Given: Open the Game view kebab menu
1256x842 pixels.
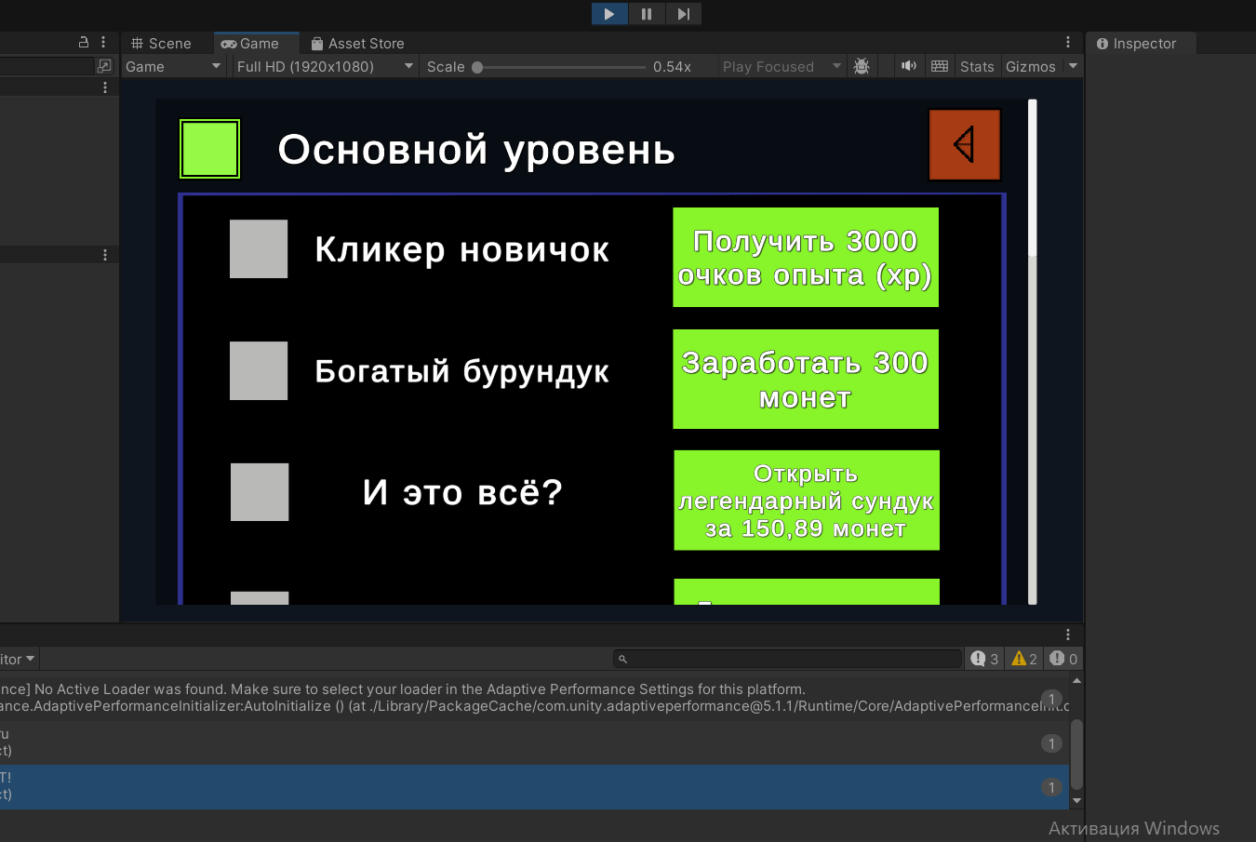Looking at the screenshot, I should pyautogui.click(x=1066, y=43).
